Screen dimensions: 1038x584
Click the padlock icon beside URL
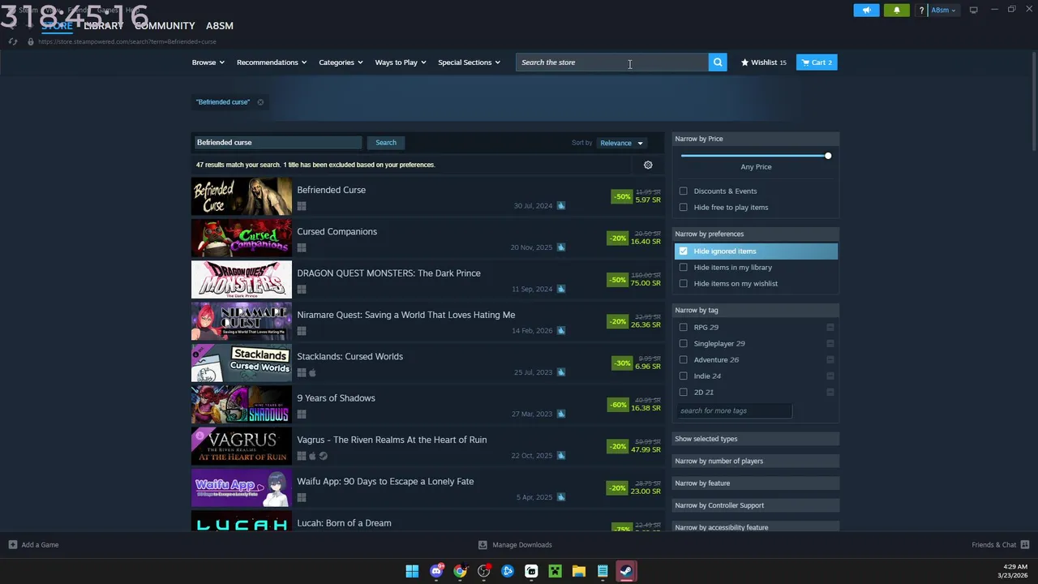point(31,41)
